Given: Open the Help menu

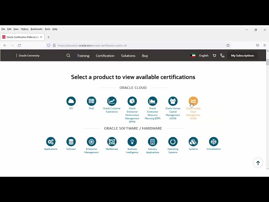Looking at the screenshot, I should pyautogui.click(x=55, y=29).
